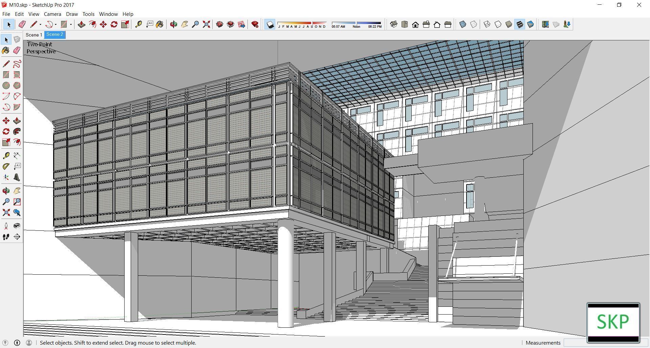The height and width of the screenshot is (348, 650).
Task: Open the Line tool dropdown
Action: coord(40,24)
